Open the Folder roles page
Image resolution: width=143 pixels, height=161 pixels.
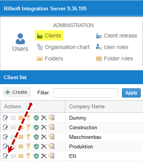point(114,59)
